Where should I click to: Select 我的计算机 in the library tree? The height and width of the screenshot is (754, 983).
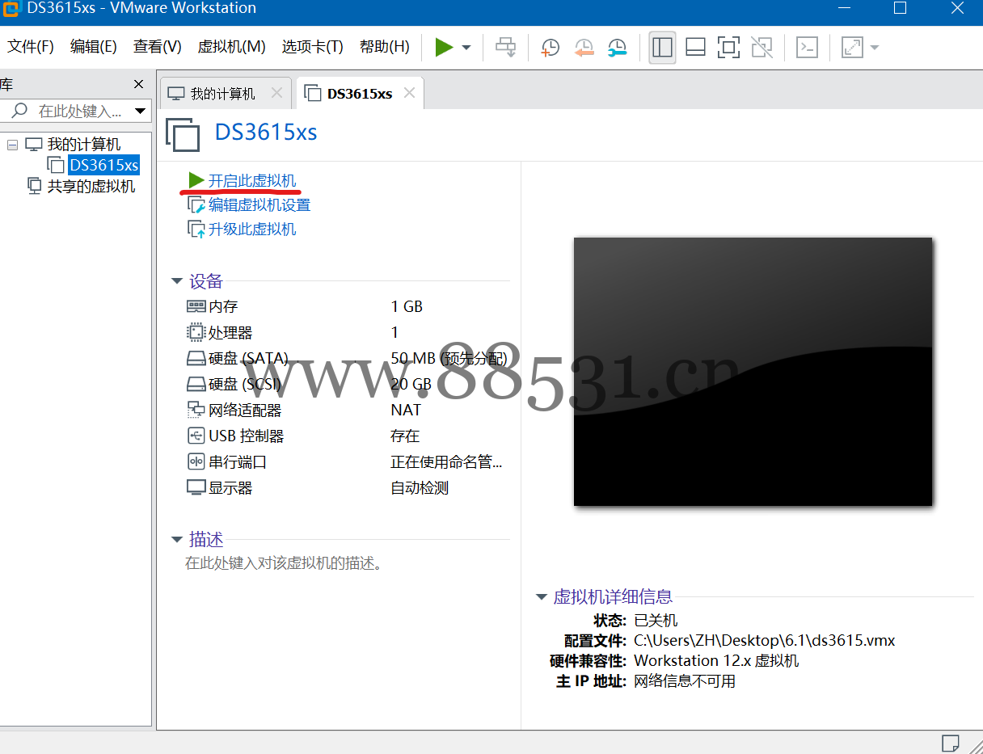click(x=84, y=145)
